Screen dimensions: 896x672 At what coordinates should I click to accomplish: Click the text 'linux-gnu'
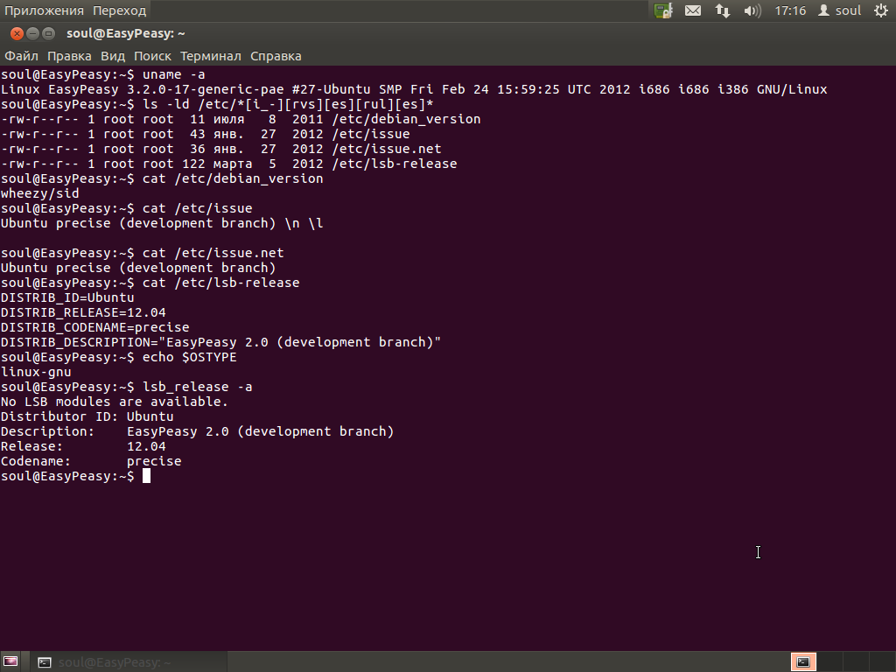(36, 372)
